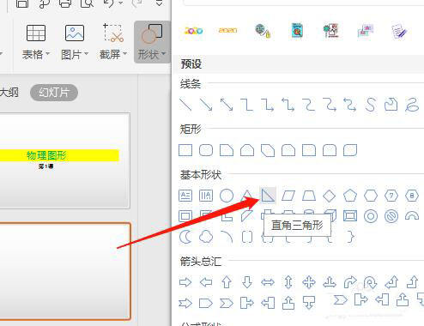This screenshot has height=326, width=424.
Task: Select the rounded rectangle shape
Action: tap(206, 150)
